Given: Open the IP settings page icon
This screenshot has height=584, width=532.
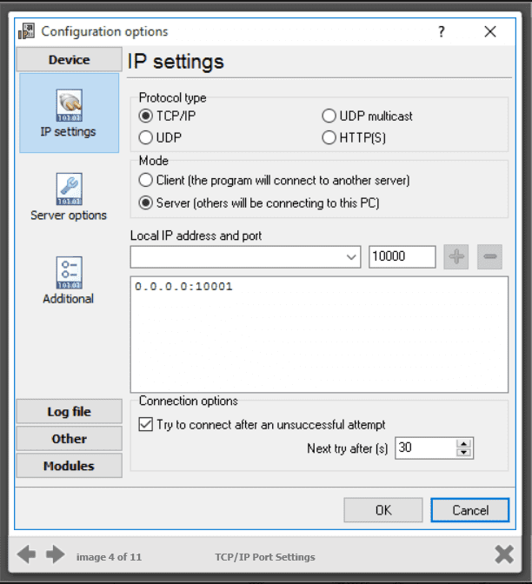Looking at the screenshot, I should (x=69, y=105).
